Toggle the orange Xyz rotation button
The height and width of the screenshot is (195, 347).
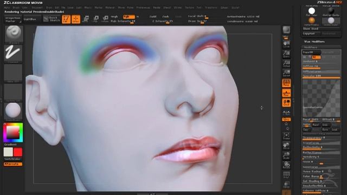[286, 119]
